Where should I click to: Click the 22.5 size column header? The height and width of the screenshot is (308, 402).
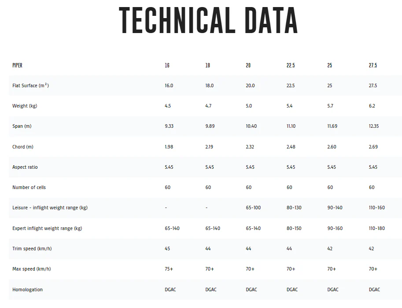click(291, 66)
